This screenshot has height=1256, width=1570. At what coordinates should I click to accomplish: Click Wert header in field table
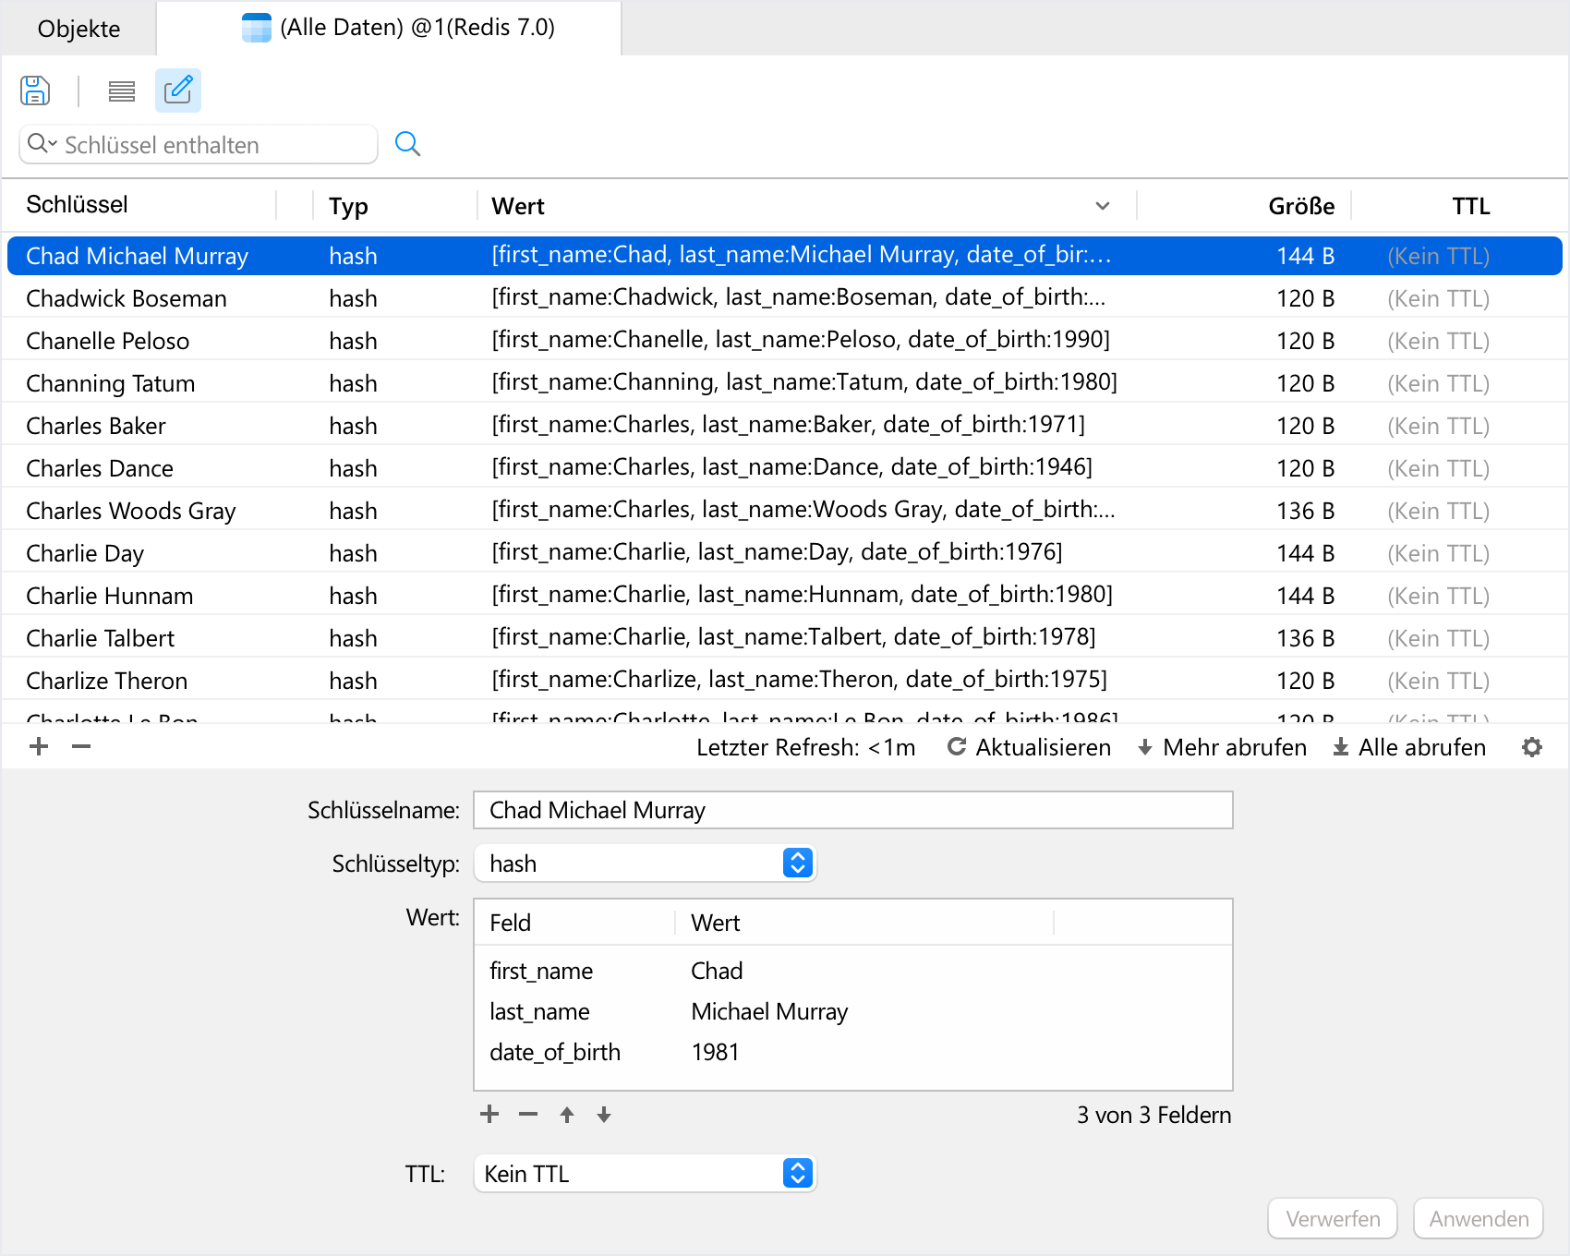(716, 923)
